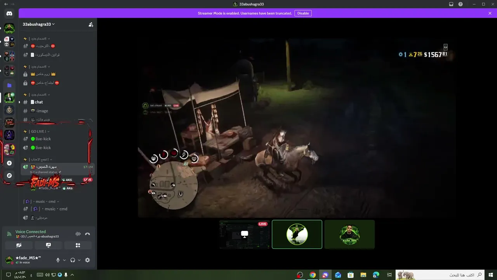Open the Mail app on the taskbar
The height and width of the screenshot is (280, 497).
point(338,275)
